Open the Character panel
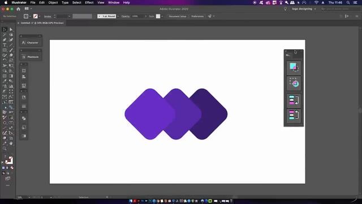 (31, 42)
